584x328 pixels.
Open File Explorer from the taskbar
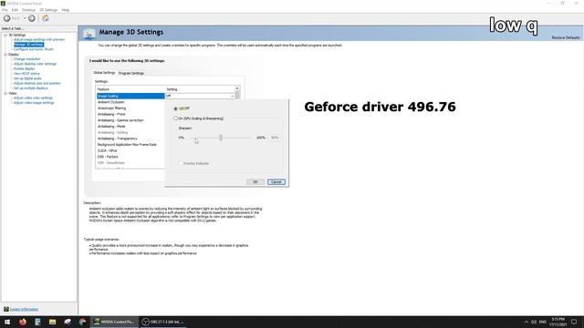coord(53,322)
